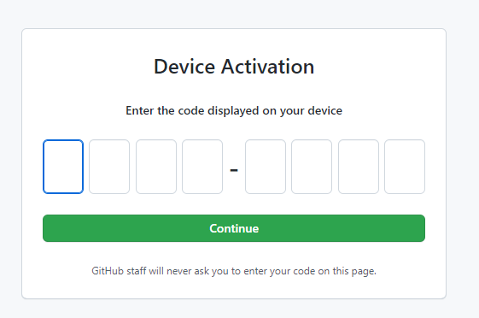Click the gray page background outside the card

[463, 153]
